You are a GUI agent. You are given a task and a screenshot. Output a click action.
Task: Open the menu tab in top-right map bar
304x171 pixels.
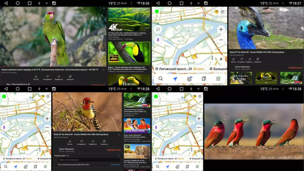click(218, 79)
